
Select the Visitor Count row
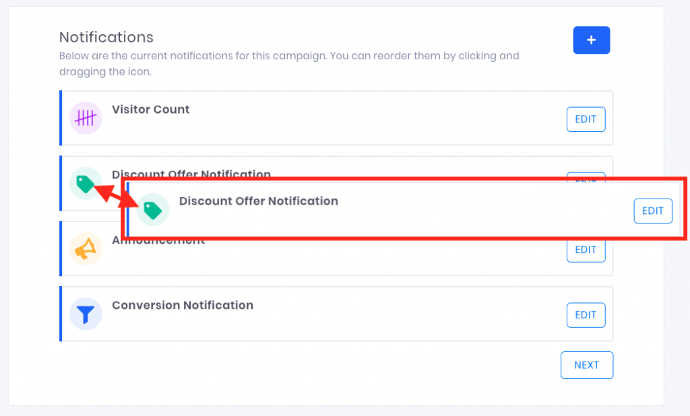tap(337, 117)
